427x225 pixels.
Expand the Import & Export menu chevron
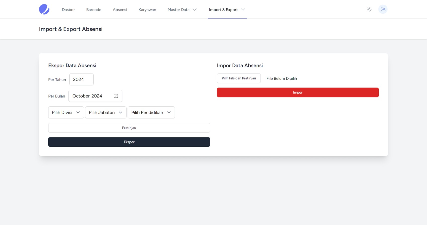click(x=243, y=10)
